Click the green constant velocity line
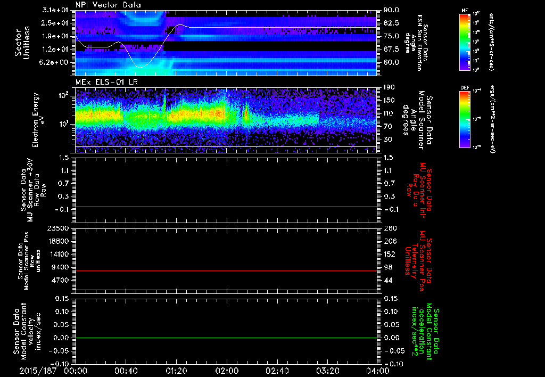The image size is (545, 377). (x=226, y=338)
